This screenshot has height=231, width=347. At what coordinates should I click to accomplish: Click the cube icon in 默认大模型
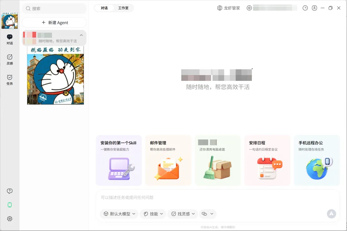coord(106,214)
